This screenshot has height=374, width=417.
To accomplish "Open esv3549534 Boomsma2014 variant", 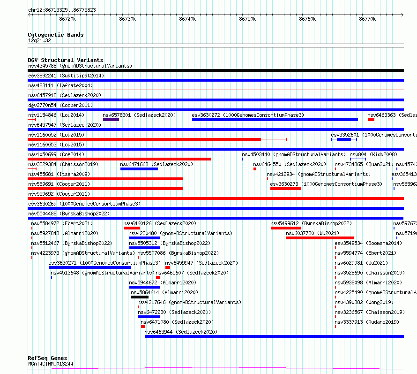I will (368, 243).
